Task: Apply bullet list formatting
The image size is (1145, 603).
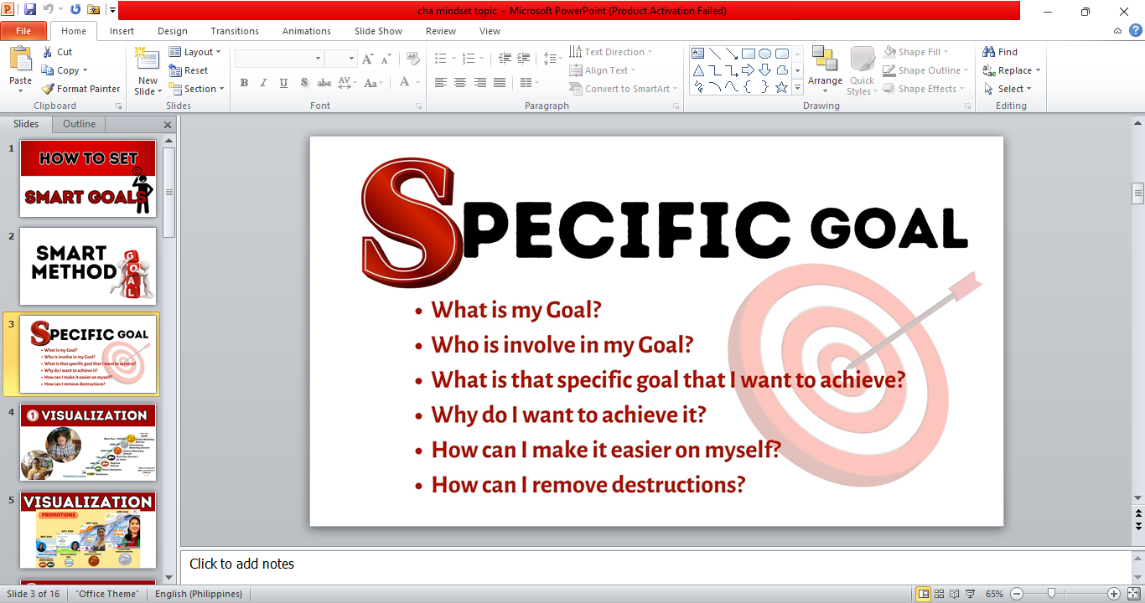Action: point(441,59)
